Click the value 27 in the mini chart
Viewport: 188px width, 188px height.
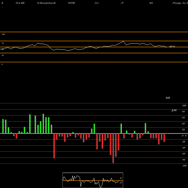point(121,183)
